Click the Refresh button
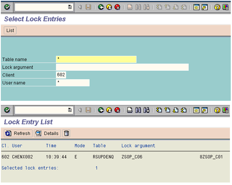Image resolution: width=232 pixels, height=185 pixels. pyautogui.click(x=18, y=133)
